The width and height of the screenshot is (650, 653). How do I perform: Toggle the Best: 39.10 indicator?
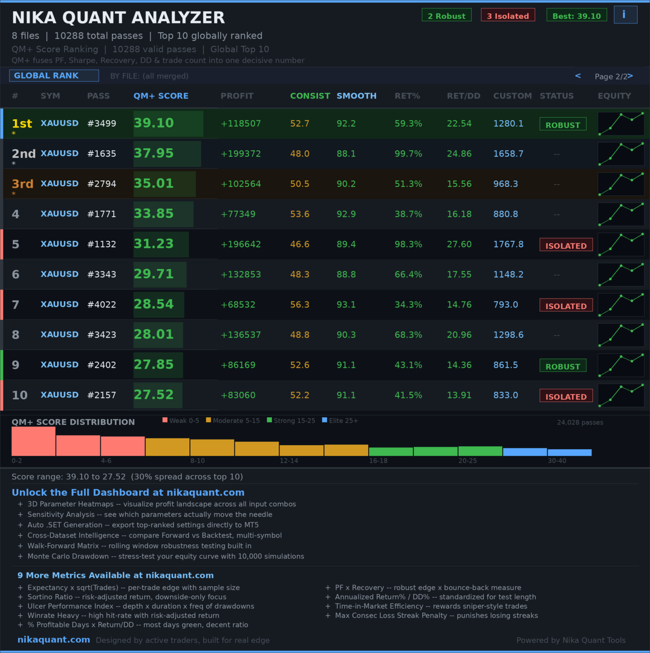(x=576, y=15)
